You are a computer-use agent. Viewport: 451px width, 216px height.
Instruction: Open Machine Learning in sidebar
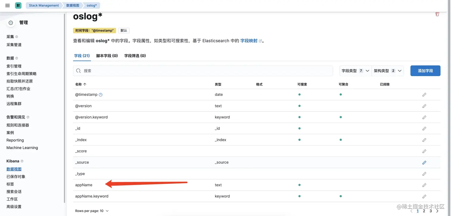[22, 148]
